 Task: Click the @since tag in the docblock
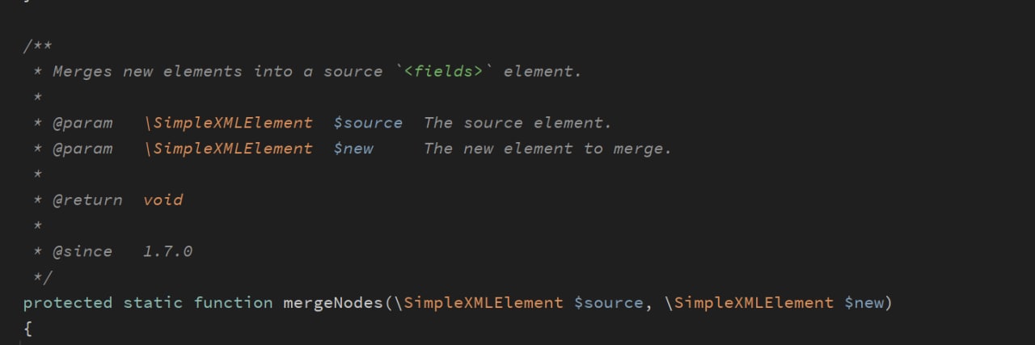82,251
